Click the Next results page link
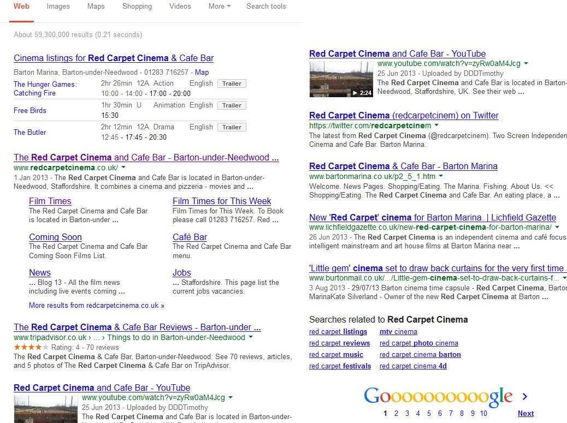The image size is (567, 423). [x=526, y=413]
